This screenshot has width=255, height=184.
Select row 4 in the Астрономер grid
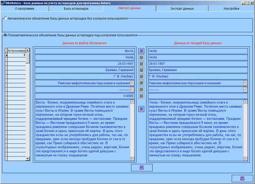coord(17,55)
